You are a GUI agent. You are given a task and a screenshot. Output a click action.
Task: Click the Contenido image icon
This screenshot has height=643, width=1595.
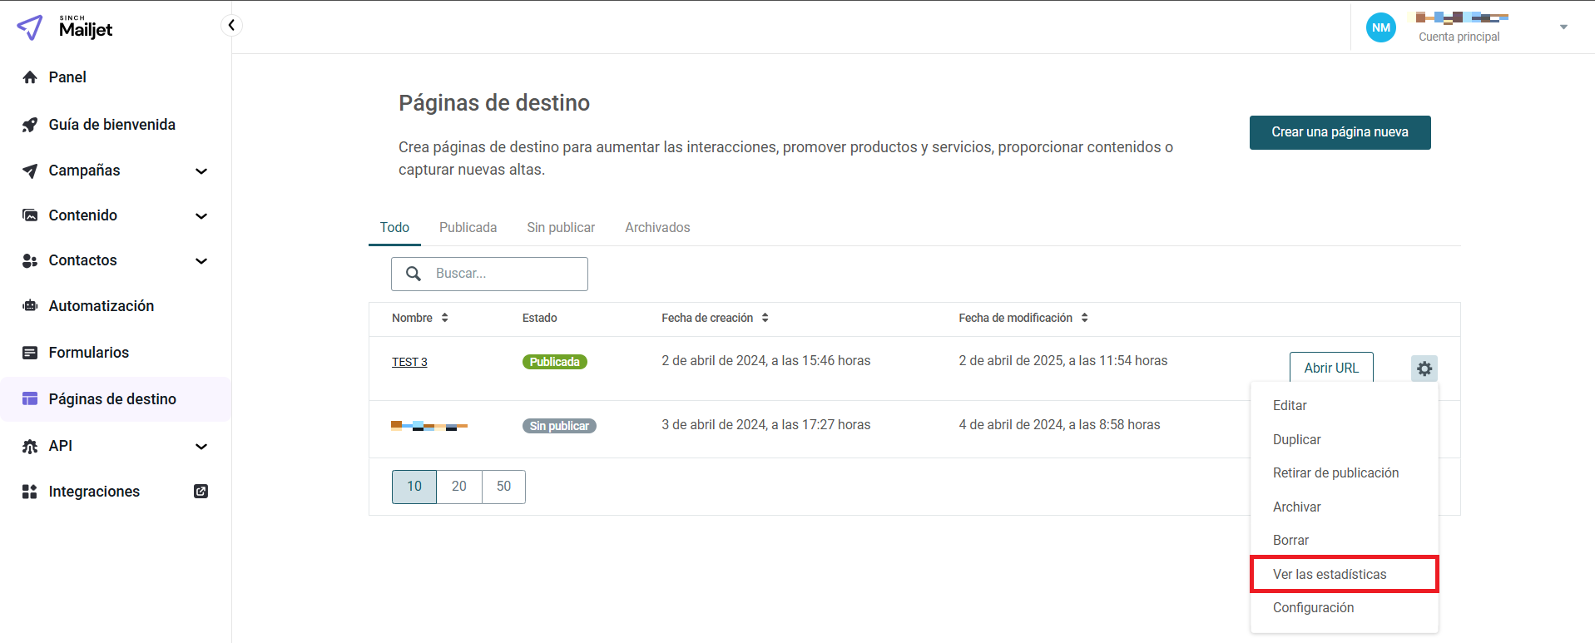pyautogui.click(x=30, y=215)
